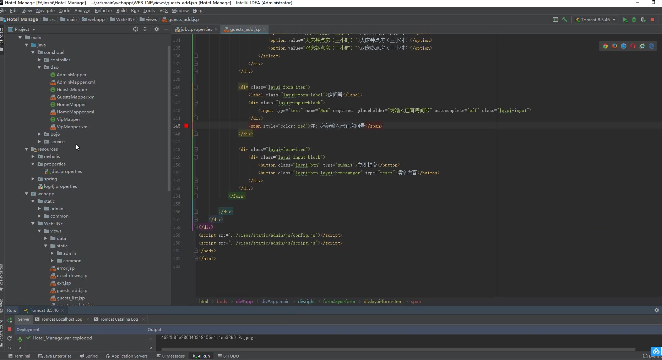Collapse the dao package folder
Viewport: 662px width, 360px height.
(39, 67)
